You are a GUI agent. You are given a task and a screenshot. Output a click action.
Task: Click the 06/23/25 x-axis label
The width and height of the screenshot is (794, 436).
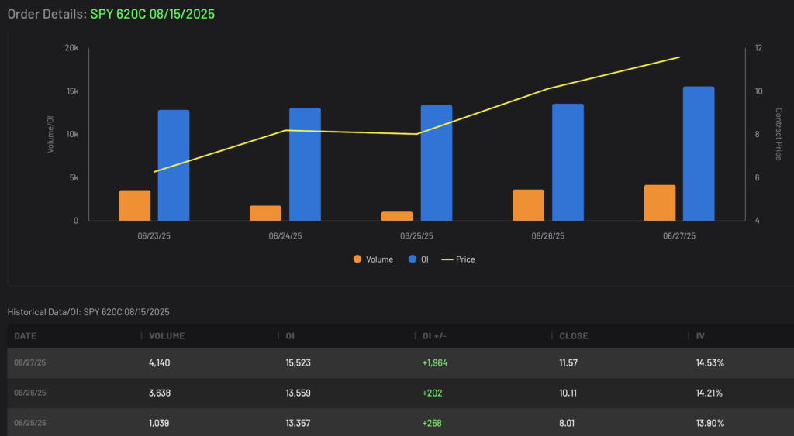coord(154,235)
